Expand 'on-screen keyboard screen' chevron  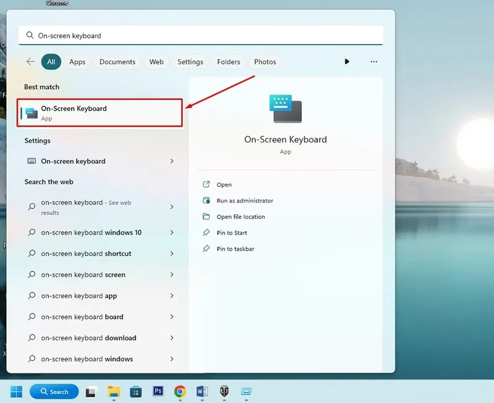pyautogui.click(x=172, y=275)
